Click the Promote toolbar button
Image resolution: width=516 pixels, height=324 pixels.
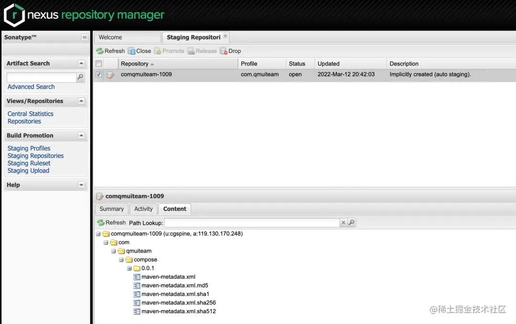click(x=169, y=51)
